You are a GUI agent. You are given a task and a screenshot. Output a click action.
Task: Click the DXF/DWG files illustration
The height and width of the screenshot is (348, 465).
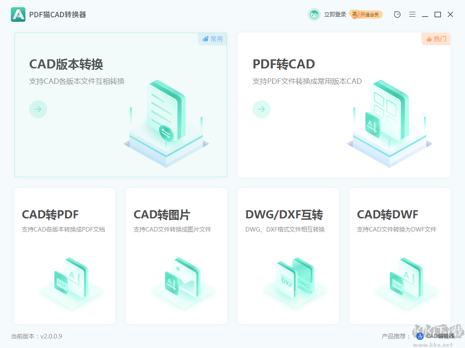point(295,283)
